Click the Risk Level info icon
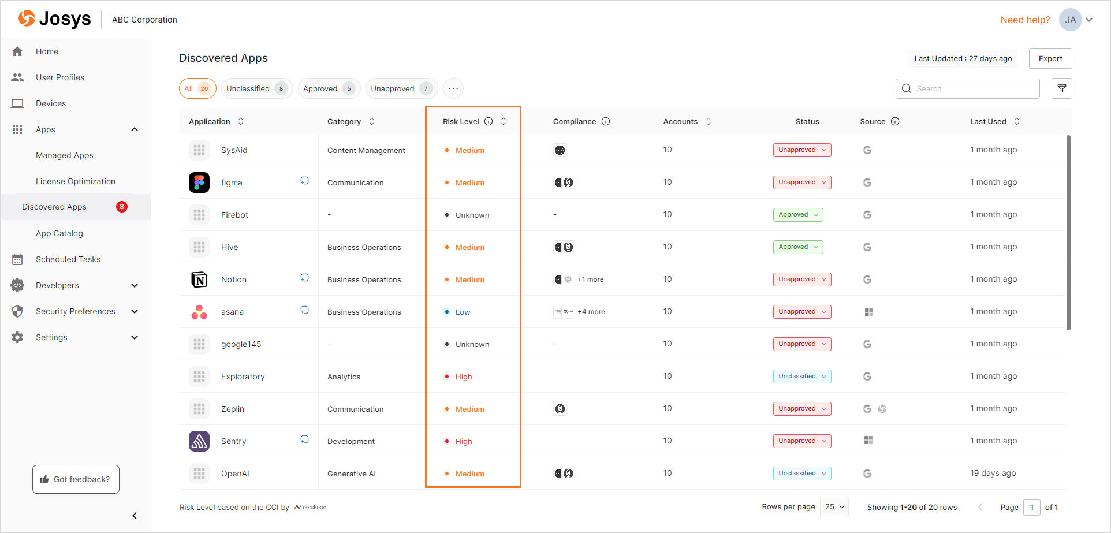The width and height of the screenshot is (1111, 533). pos(489,121)
